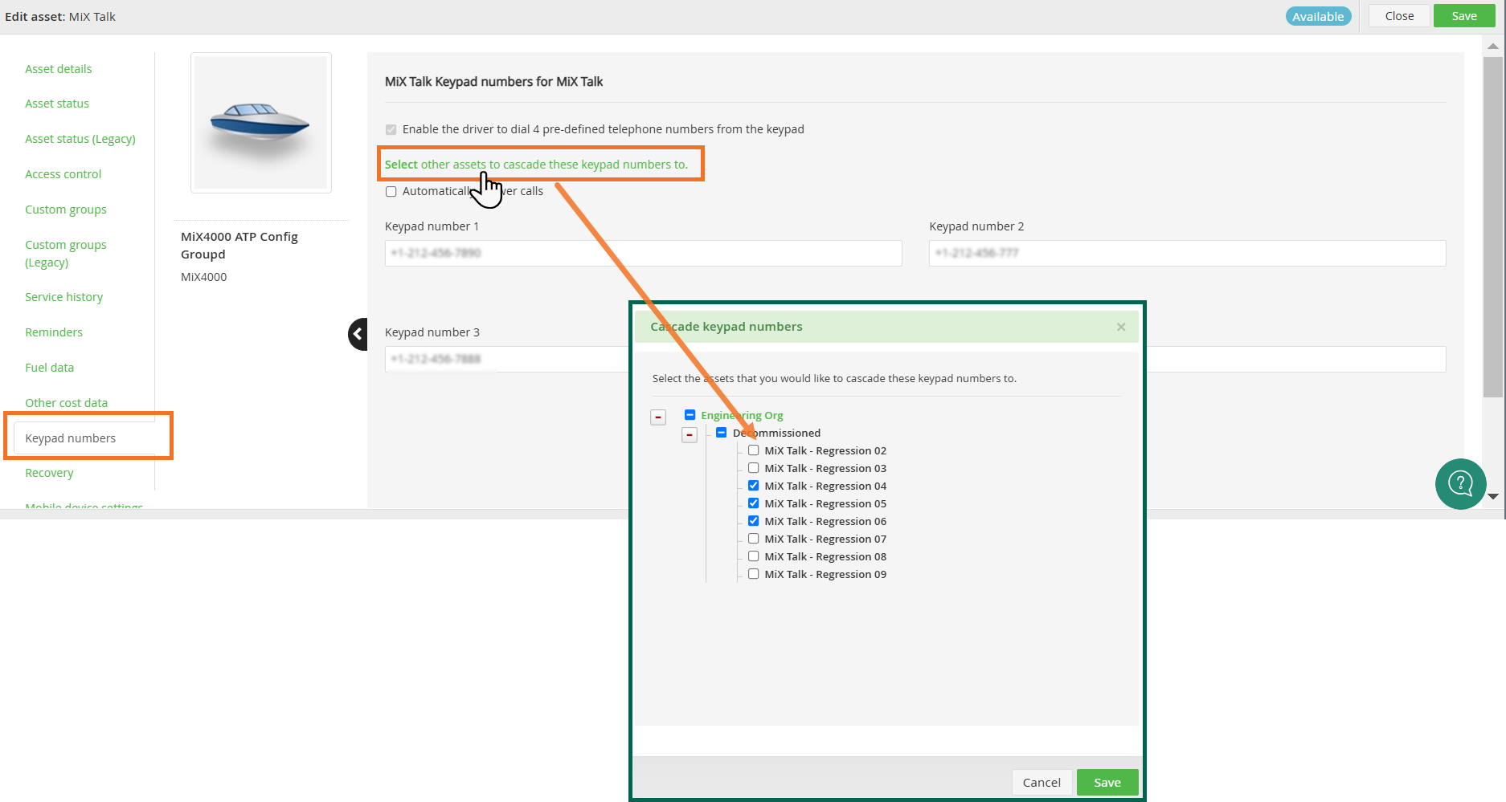This screenshot has width=1506, height=802.
Task: Uncheck MiX Talk - Regression 05
Action: pos(754,503)
